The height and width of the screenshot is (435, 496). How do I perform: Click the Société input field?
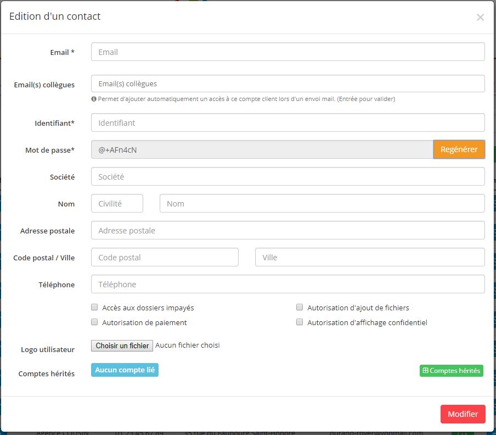point(288,177)
